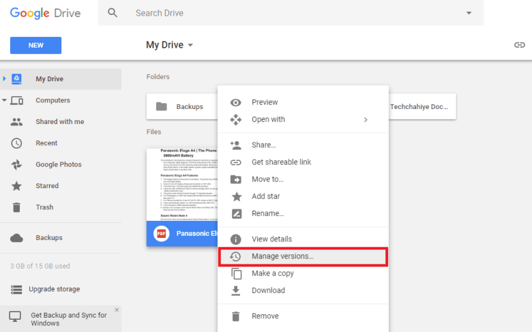Open the search options dropdown arrow
532x332 pixels.
pos(469,13)
